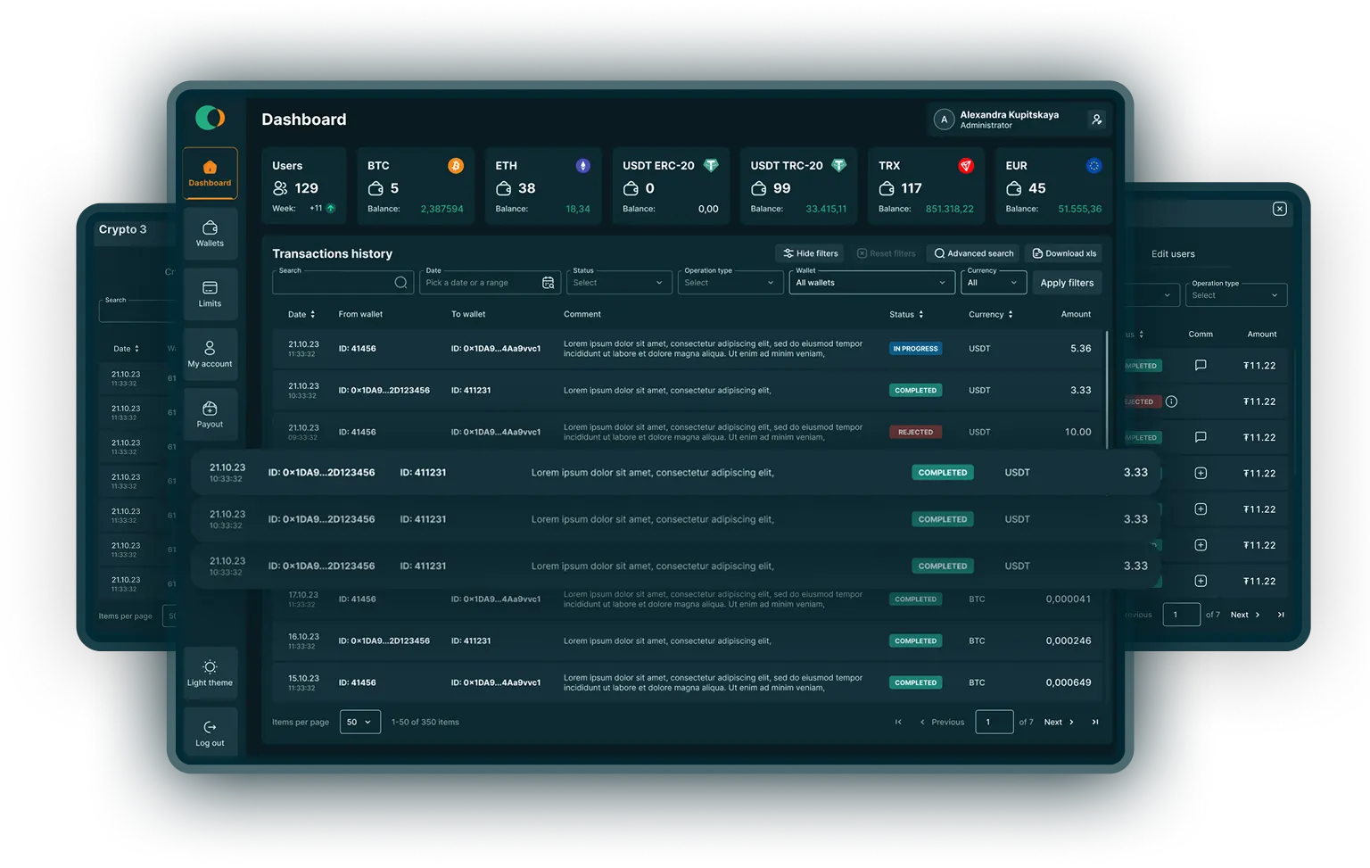Click the calendar icon in the Date field
The image size is (1370, 868).
(x=548, y=283)
